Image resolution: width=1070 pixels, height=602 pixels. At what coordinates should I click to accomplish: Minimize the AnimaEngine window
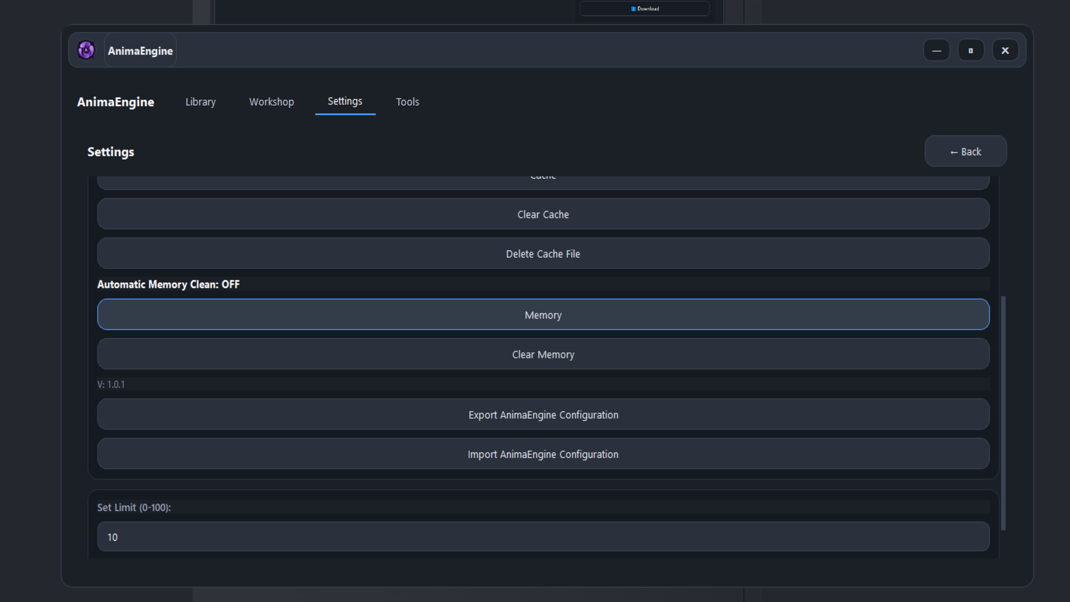pyautogui.click(x=936, y=50)
